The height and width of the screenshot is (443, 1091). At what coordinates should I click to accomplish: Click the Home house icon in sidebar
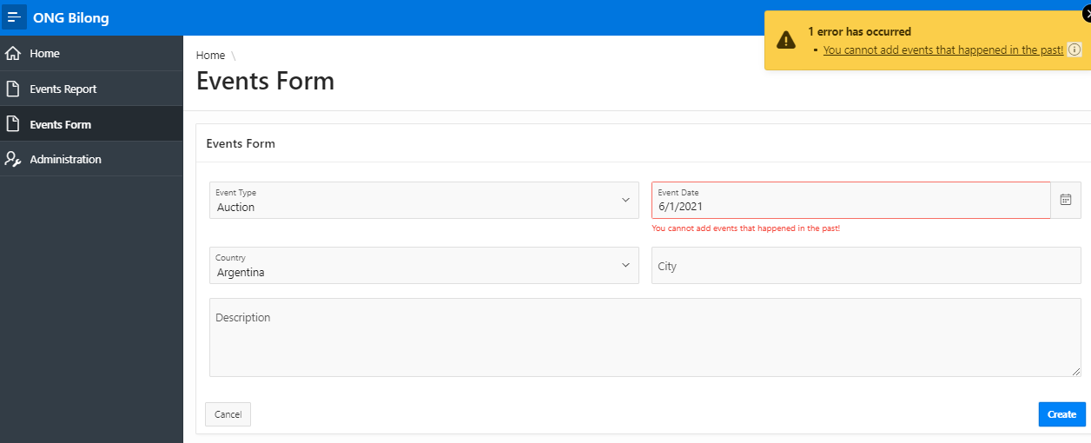13,53
